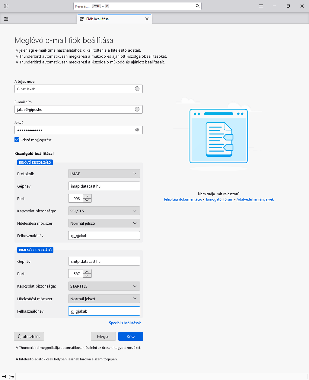The width and height of the screenshot is (309, 380).
Task: Click the online status radio icon
Action: pos(11,377)
